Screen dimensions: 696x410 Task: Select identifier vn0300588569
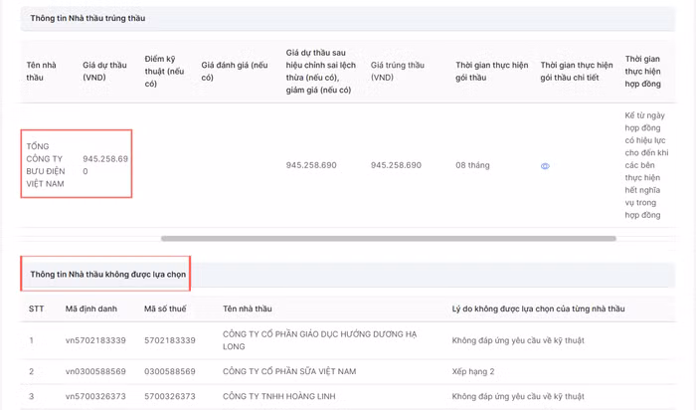pyautogui.click(x=95, y=371)
